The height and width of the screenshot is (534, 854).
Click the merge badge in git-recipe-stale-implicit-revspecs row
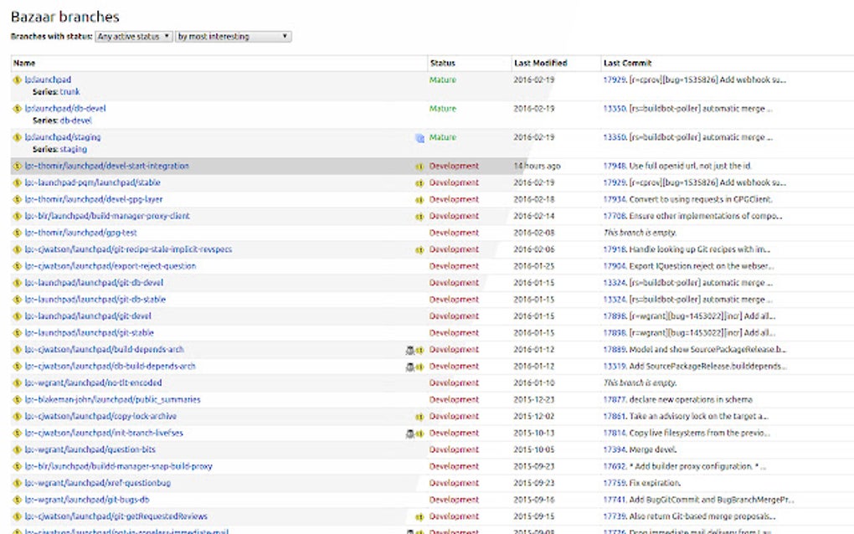[x=419, y=250]
